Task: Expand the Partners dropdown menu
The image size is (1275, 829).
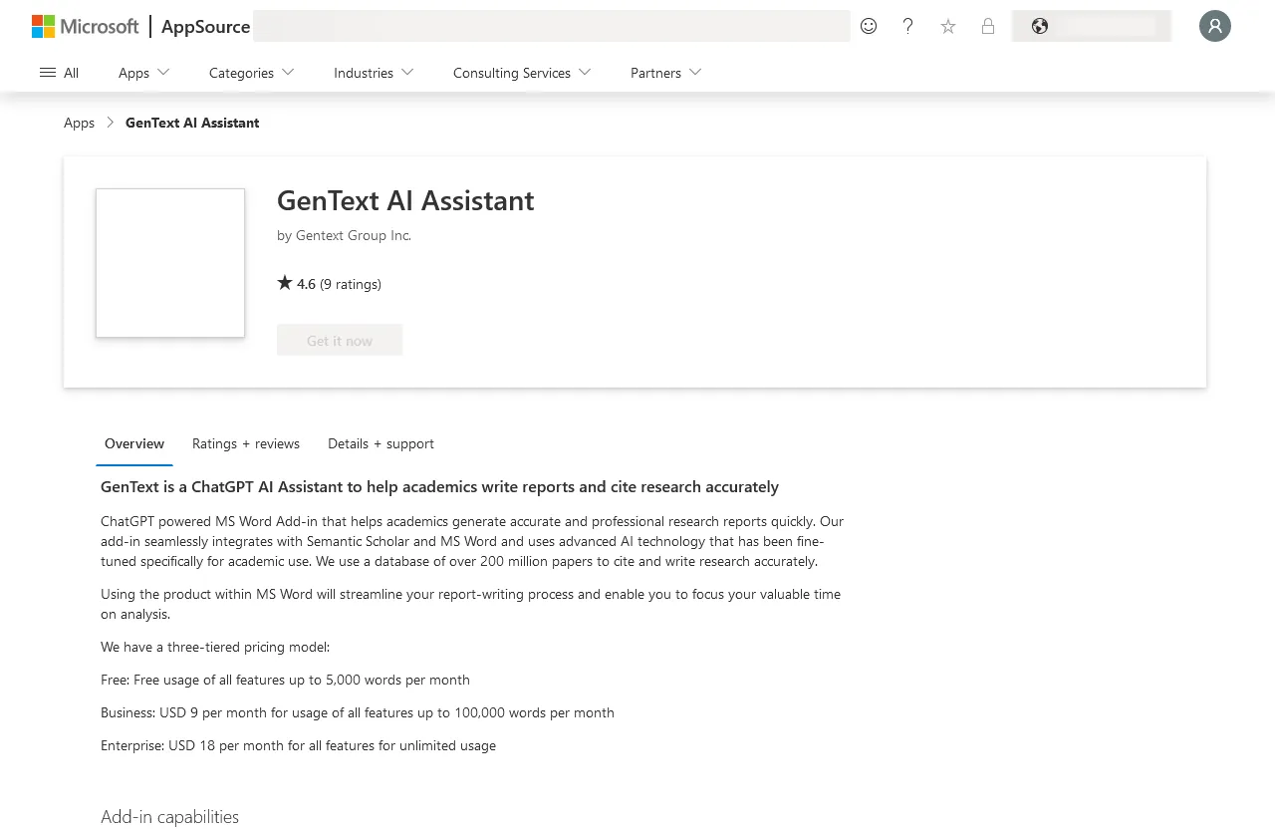Action: (666, 73)
